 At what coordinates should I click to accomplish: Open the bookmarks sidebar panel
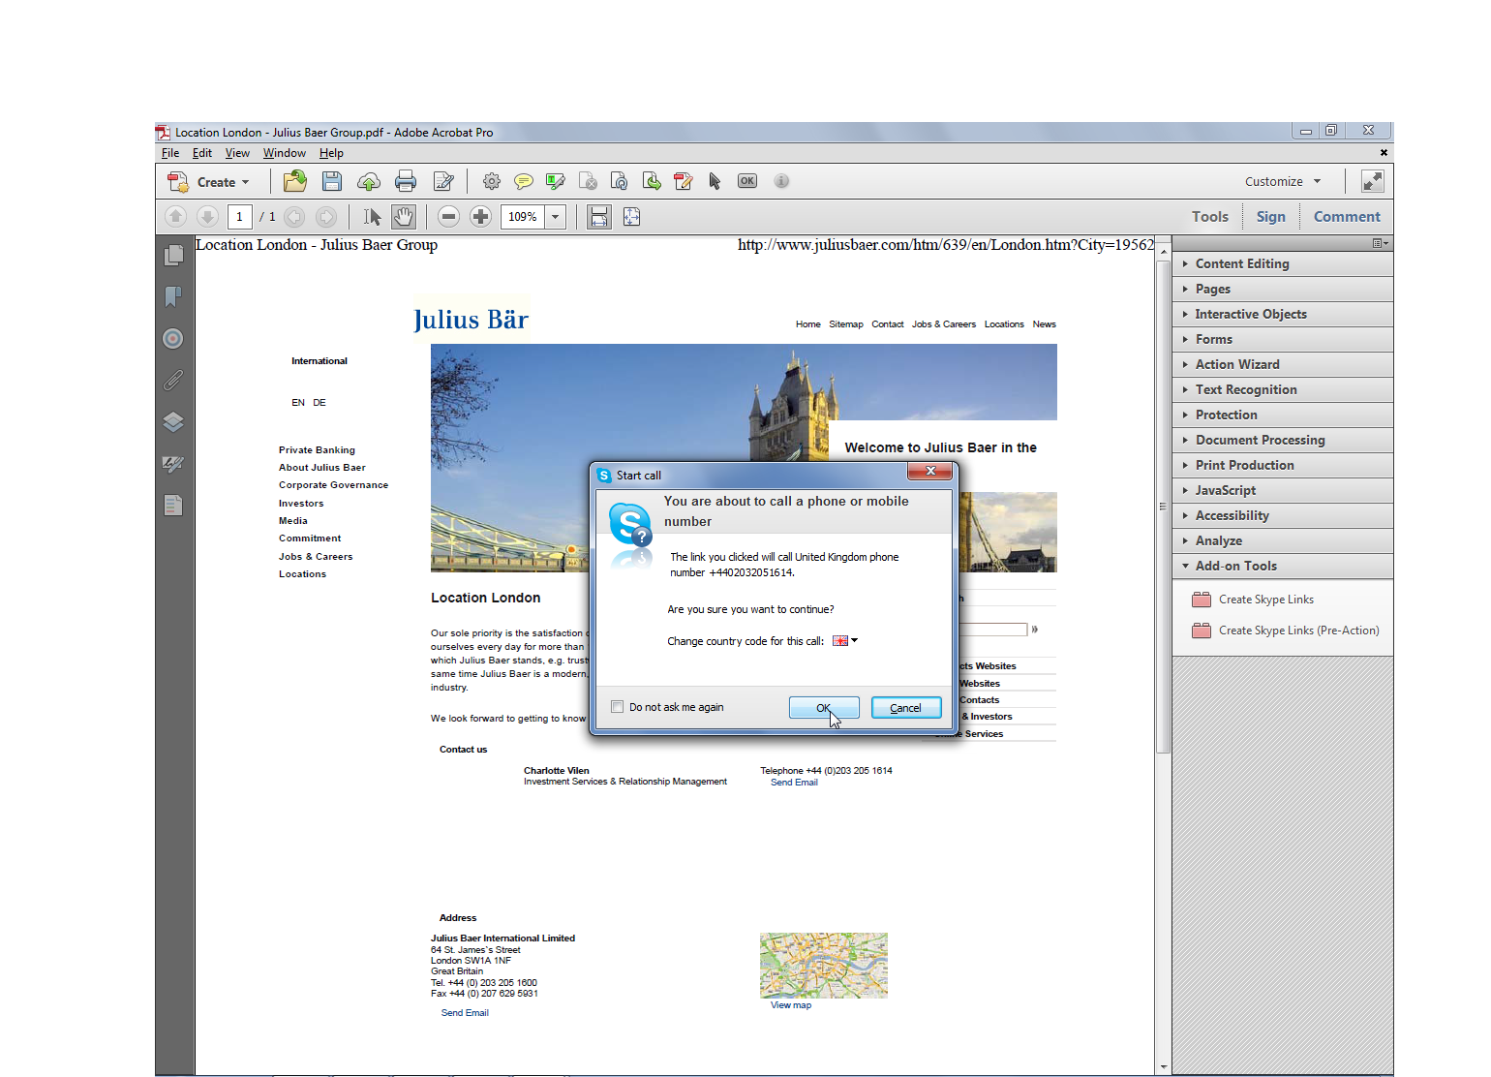pos(173,296)
